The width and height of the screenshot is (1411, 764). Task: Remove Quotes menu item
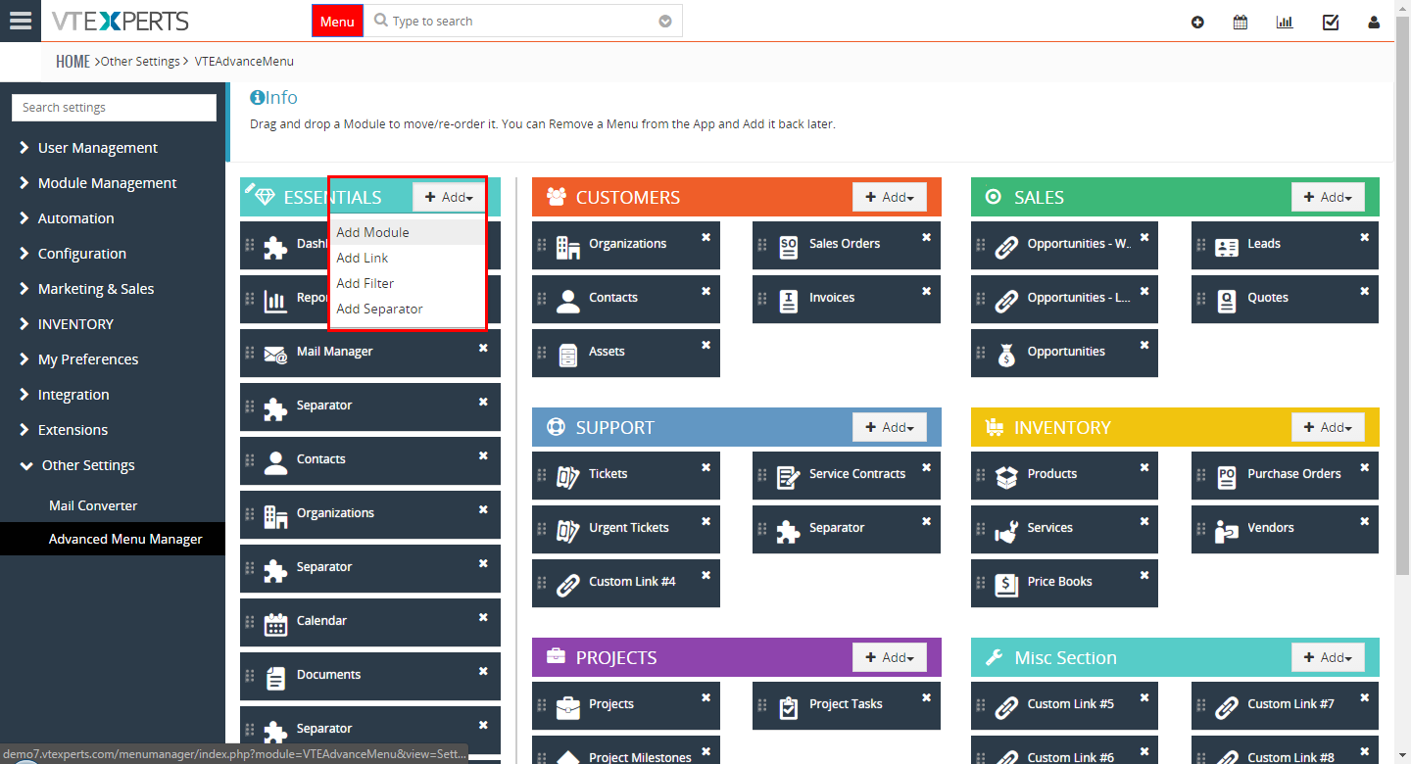click(x=1364, y=291)
